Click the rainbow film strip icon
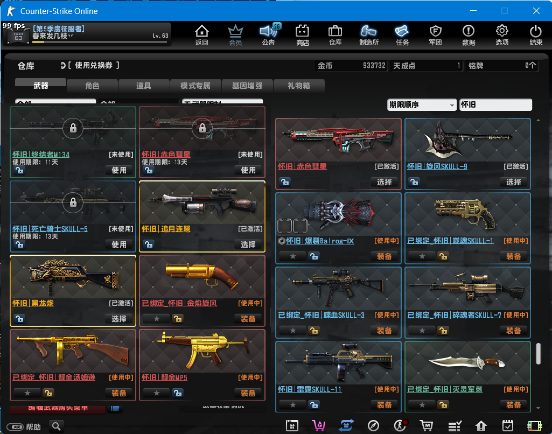The image size is (552, 434). pyautogui.click(x=534, y=426)
